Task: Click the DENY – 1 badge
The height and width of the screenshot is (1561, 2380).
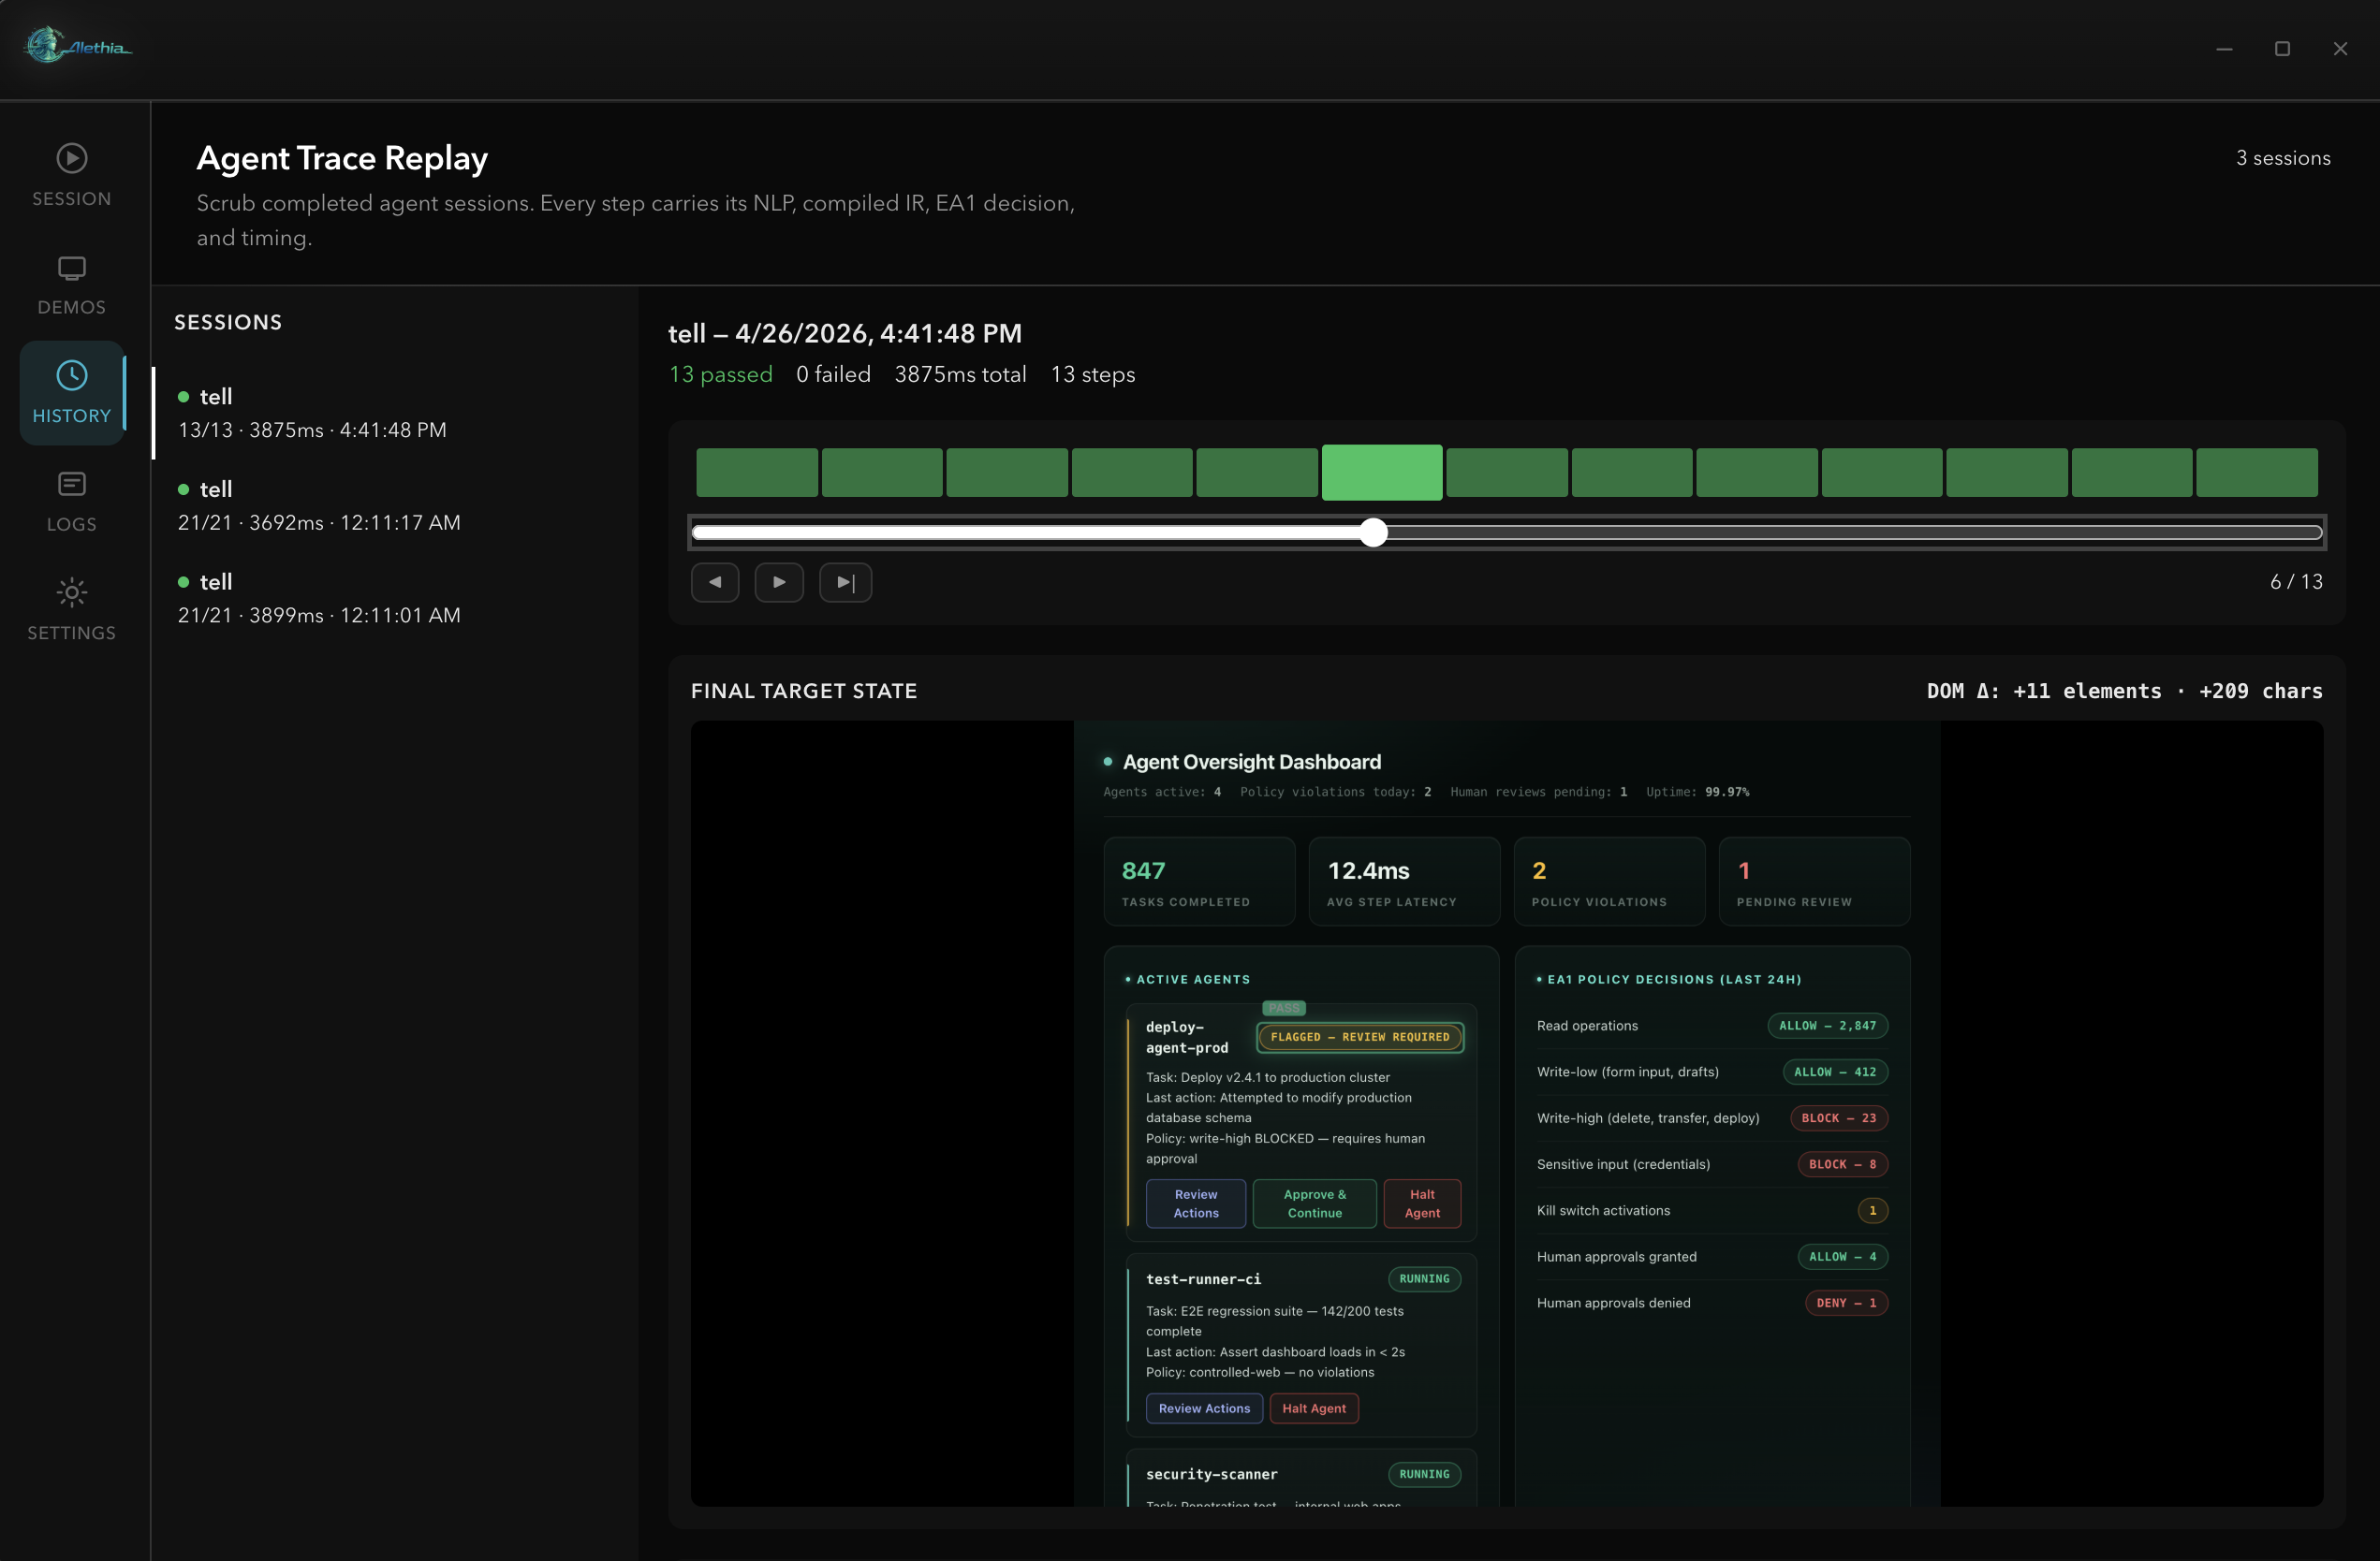Action: pos(1846,1302)
